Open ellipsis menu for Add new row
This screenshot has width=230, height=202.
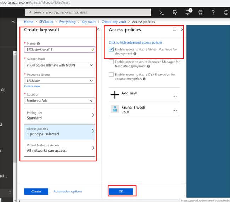(174, 96)
